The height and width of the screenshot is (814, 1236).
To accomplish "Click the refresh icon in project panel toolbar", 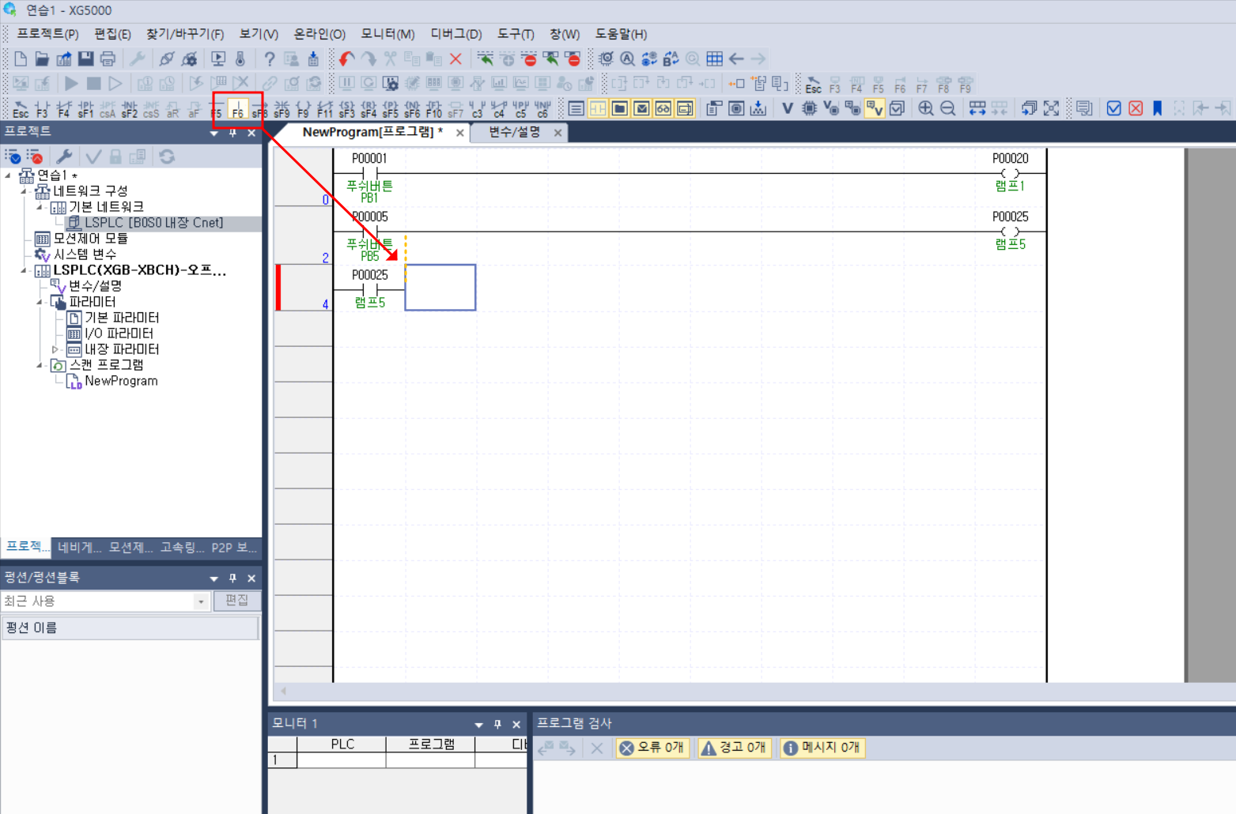I will [167, 156].
